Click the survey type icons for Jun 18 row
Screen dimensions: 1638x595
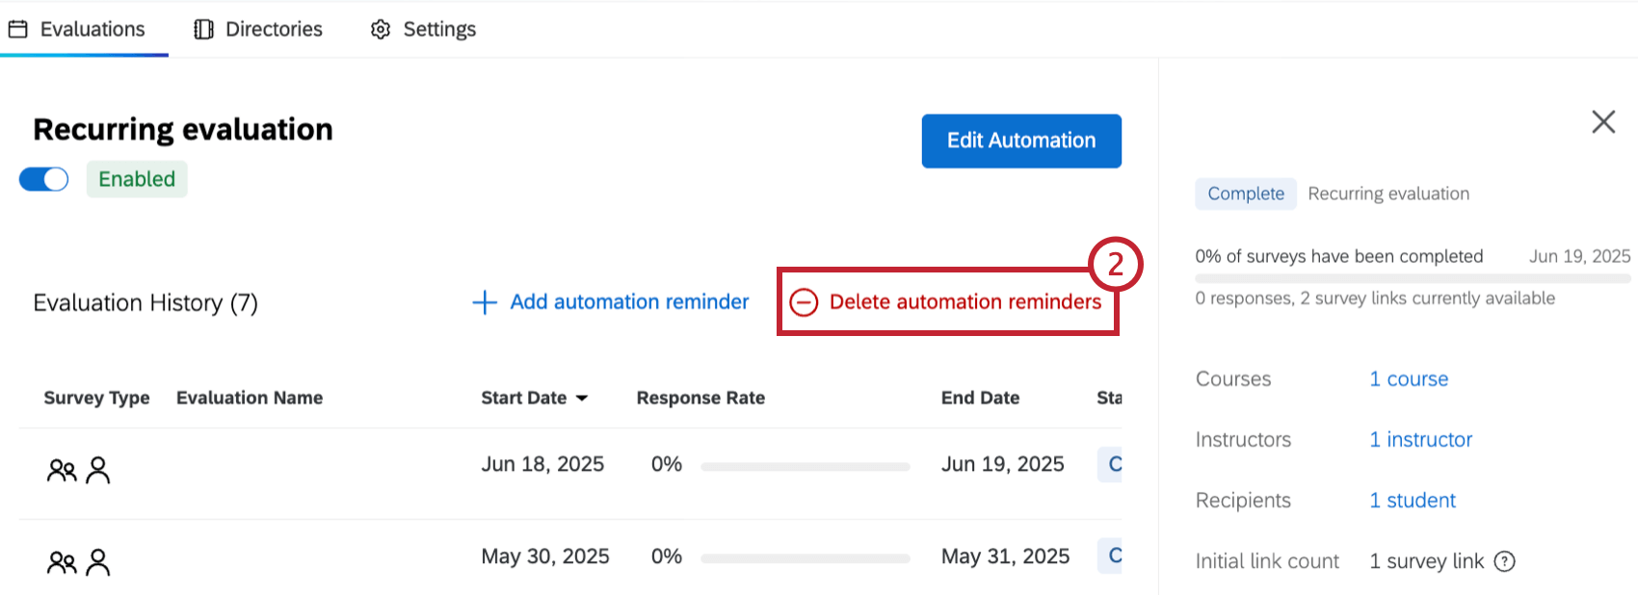pos(79,470)
